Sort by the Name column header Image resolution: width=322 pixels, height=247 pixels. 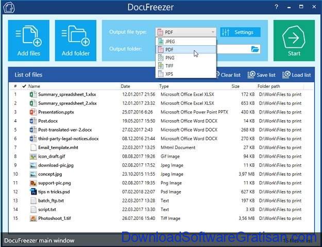pos(34,86)
